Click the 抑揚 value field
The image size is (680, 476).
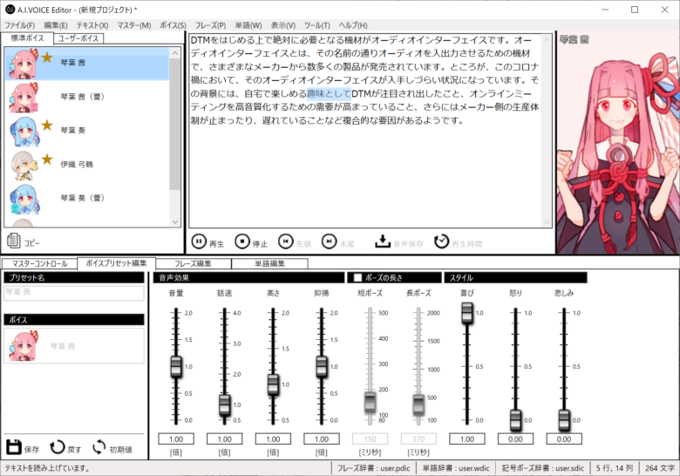pos(322,439)
